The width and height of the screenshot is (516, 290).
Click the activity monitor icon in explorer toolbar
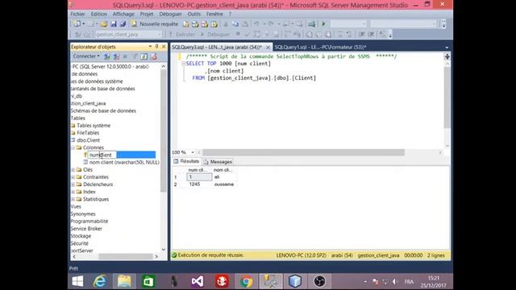pos(153,56)
